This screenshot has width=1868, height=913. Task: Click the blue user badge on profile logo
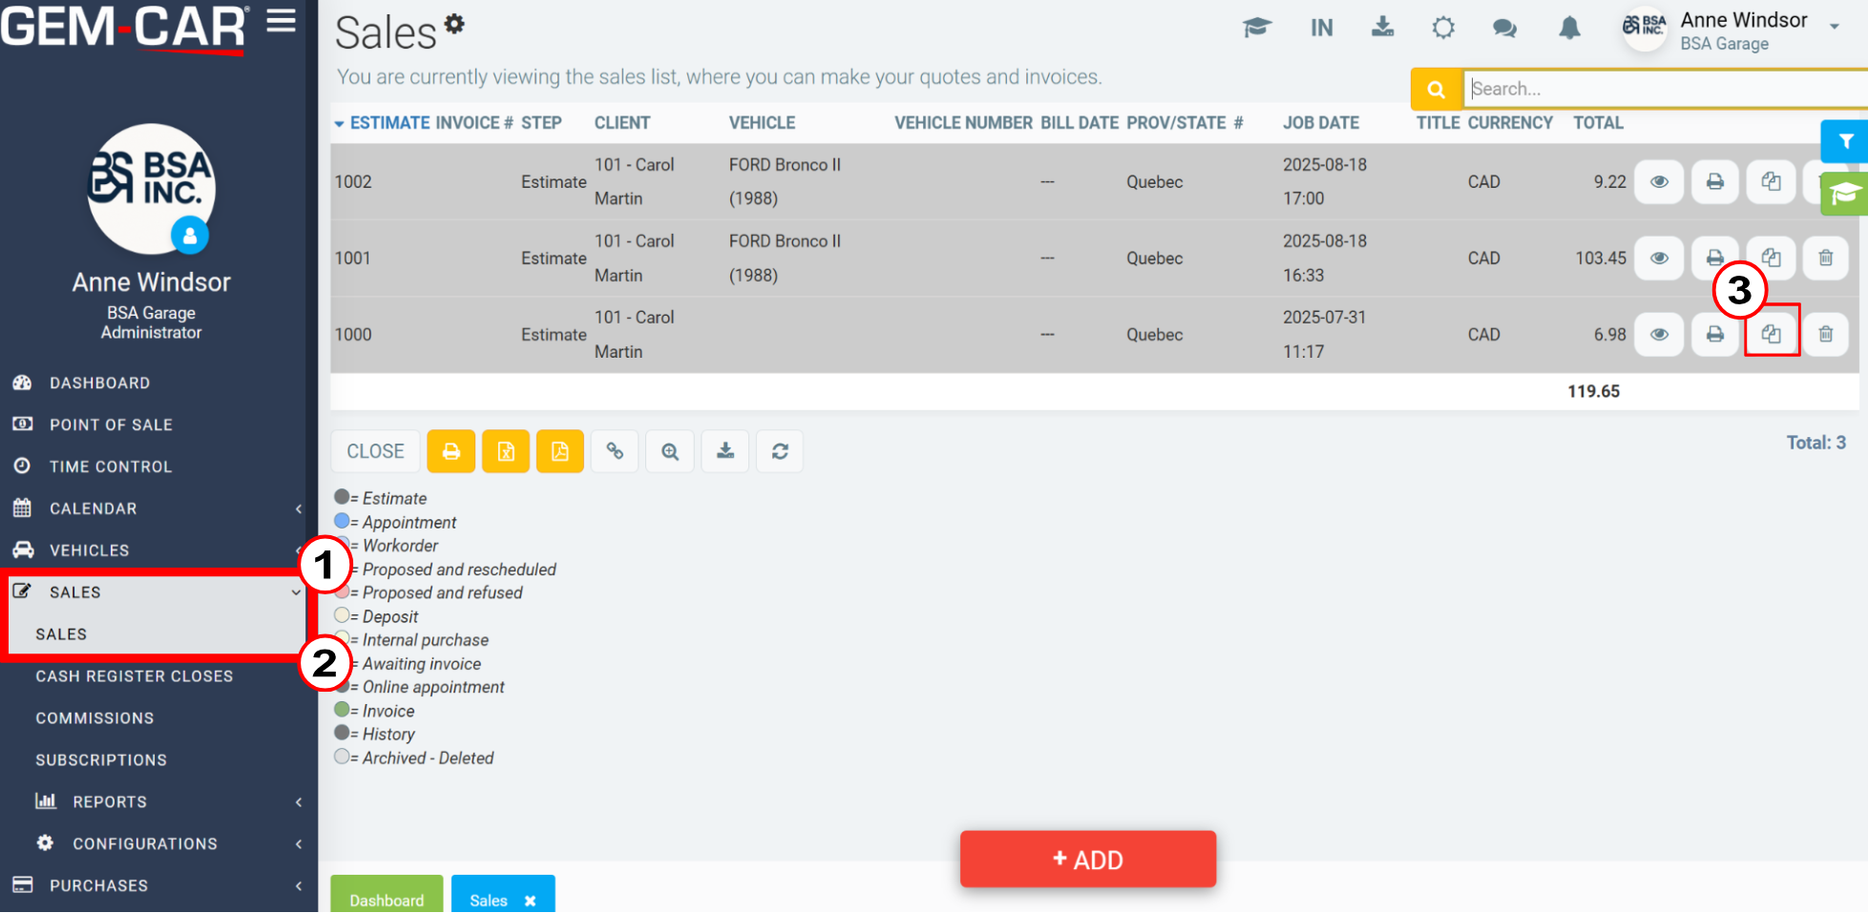point(190,235)
